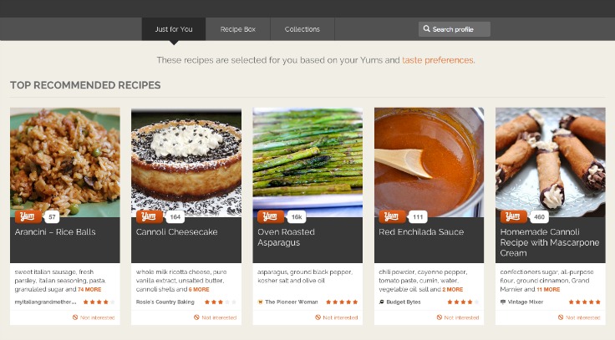The image size is (615, 340).
Task: Expand 74 MORE ingredients for Arancini
Action: 89,289
